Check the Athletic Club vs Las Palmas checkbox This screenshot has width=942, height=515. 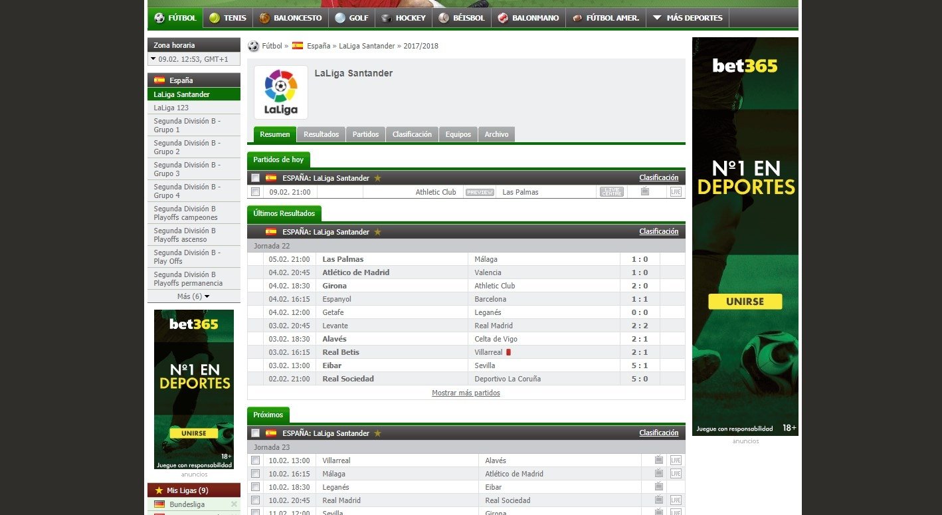click(x=256, y=192)
